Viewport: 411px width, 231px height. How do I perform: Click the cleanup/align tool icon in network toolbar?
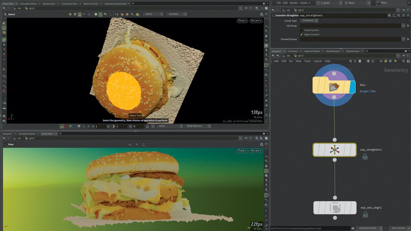tap(350, 61)
